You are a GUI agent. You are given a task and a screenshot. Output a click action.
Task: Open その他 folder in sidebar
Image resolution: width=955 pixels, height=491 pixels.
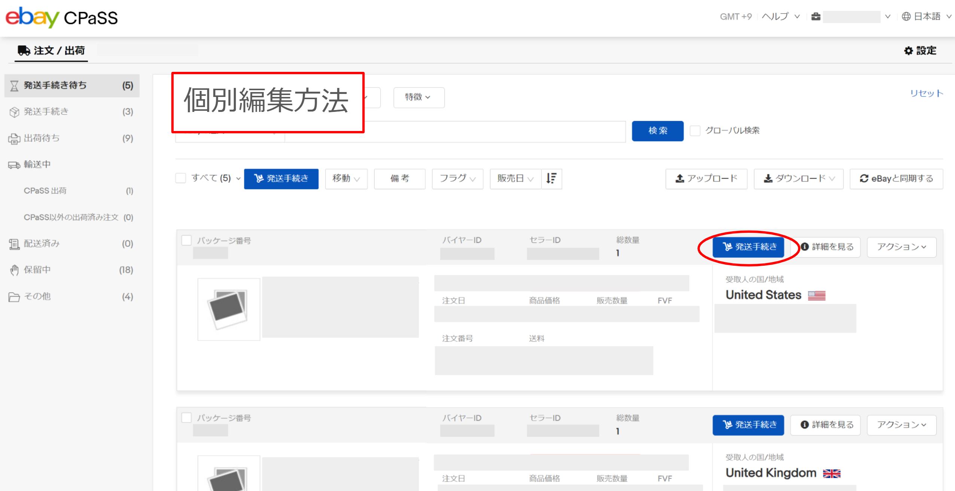coord(37,296)
